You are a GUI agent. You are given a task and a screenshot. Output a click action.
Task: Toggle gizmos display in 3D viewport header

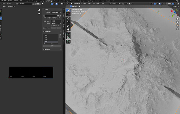coord(155,4)
